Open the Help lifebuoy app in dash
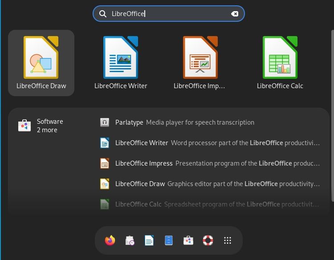Viewport: 334px width, 260px height. tap(208, 240)
